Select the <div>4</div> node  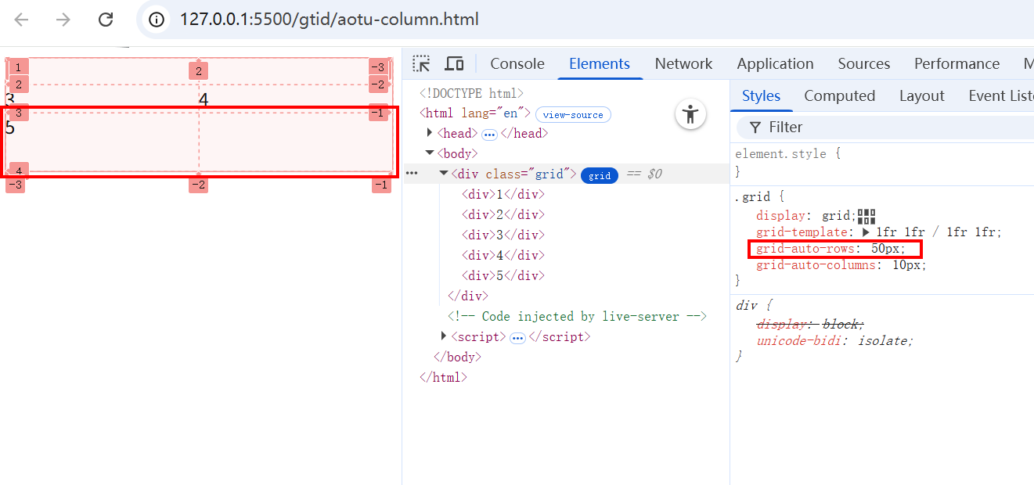[x=503, y=255]
